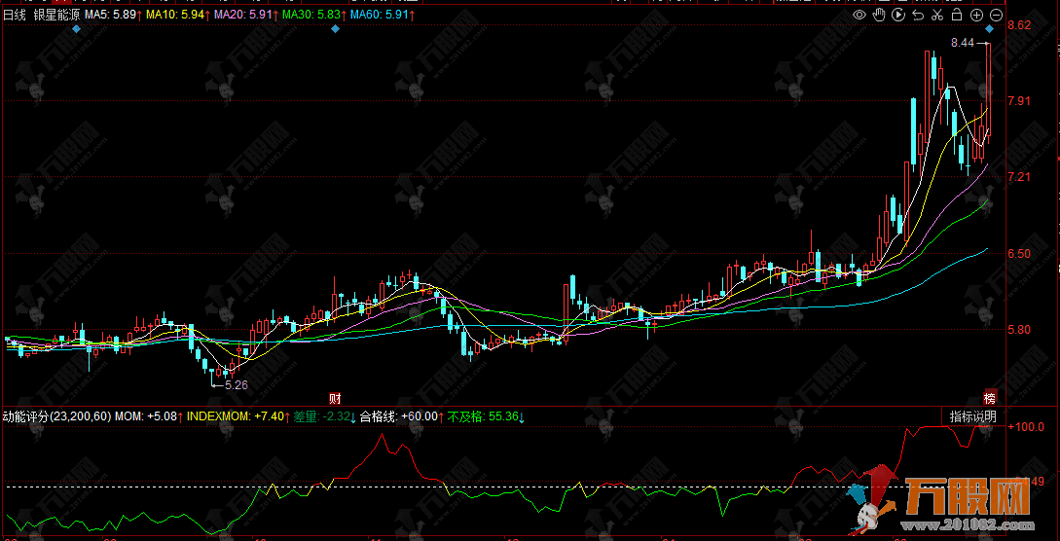Select the scissors cut tool
This screenshot has height=541, width=1060.
pyautogui.click(x=937, y=15)
